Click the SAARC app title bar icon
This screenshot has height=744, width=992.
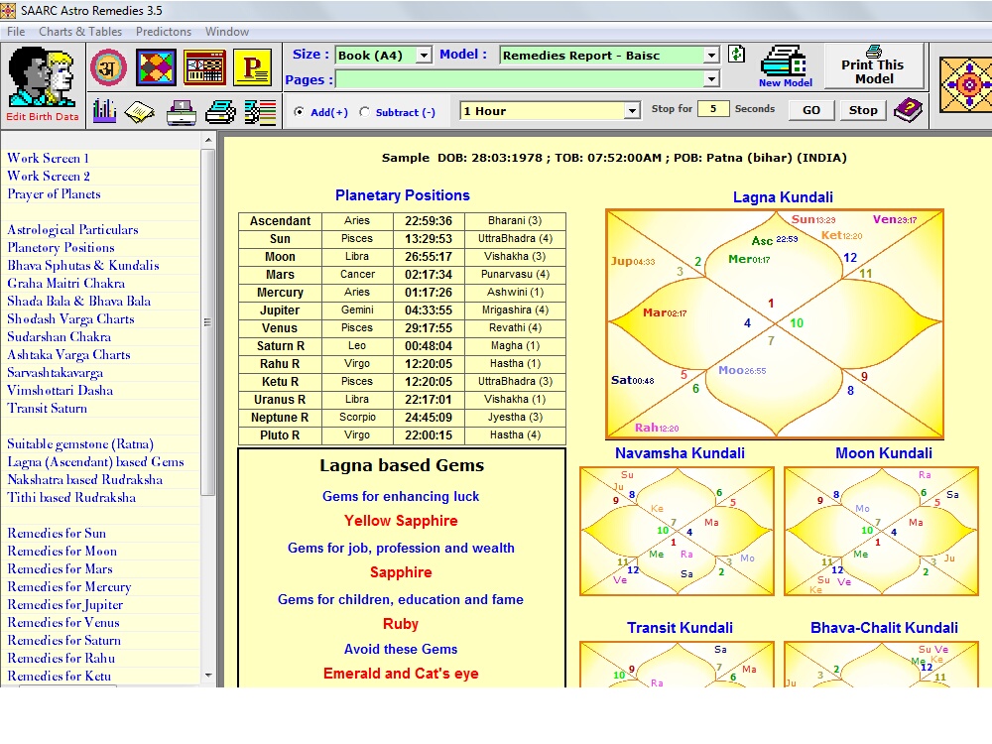coord(8,10)
